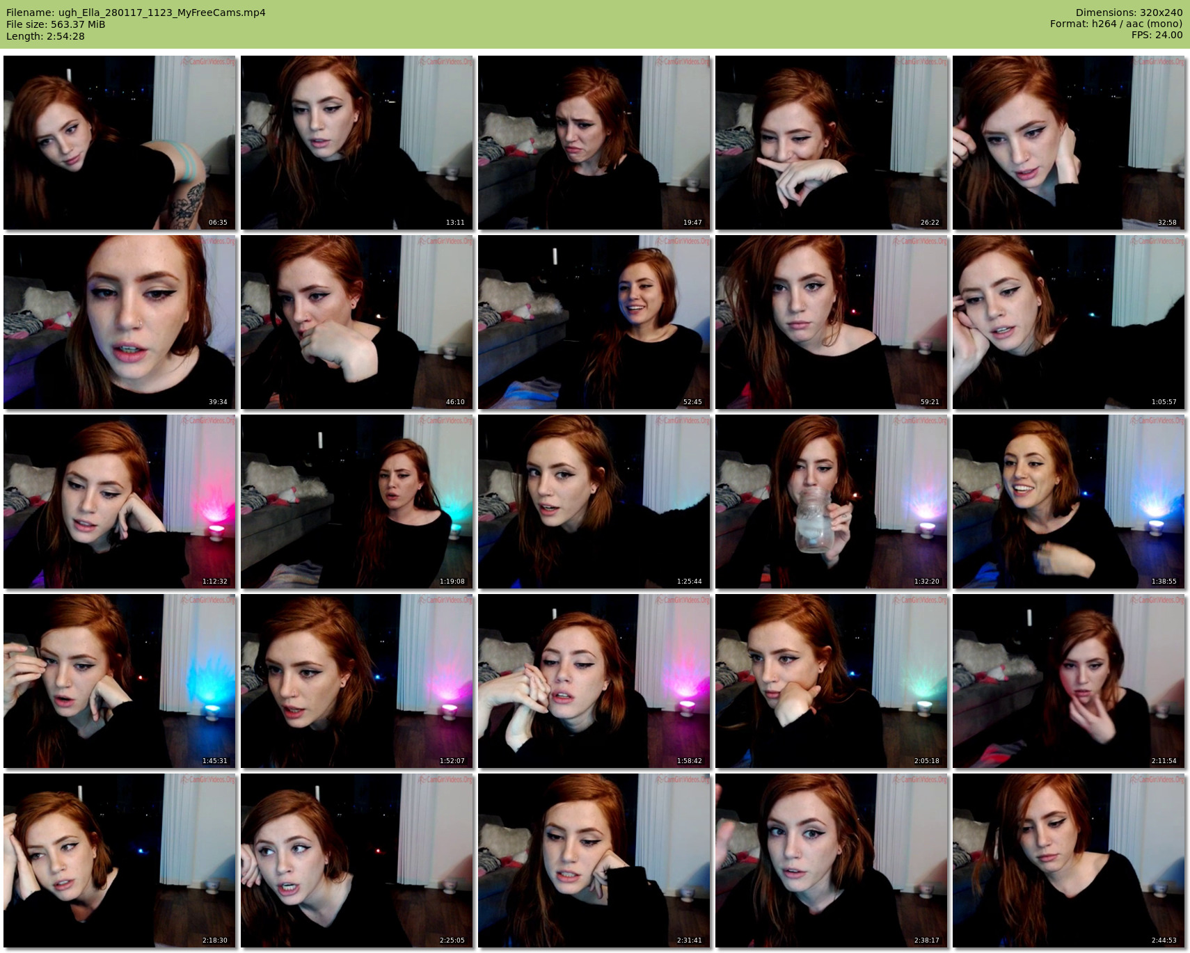This screenshot has width=1190, height=953.
Task: Select the thumbnail at 32:58
Action: point(1069,143)
